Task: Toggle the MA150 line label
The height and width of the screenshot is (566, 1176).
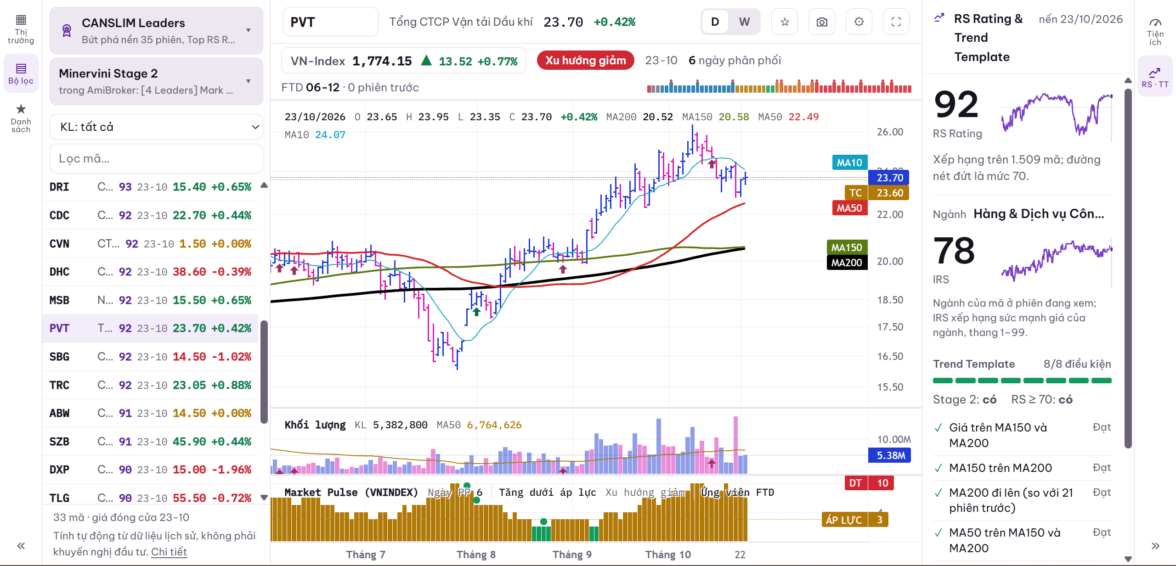Action: (x=847, y=247)
